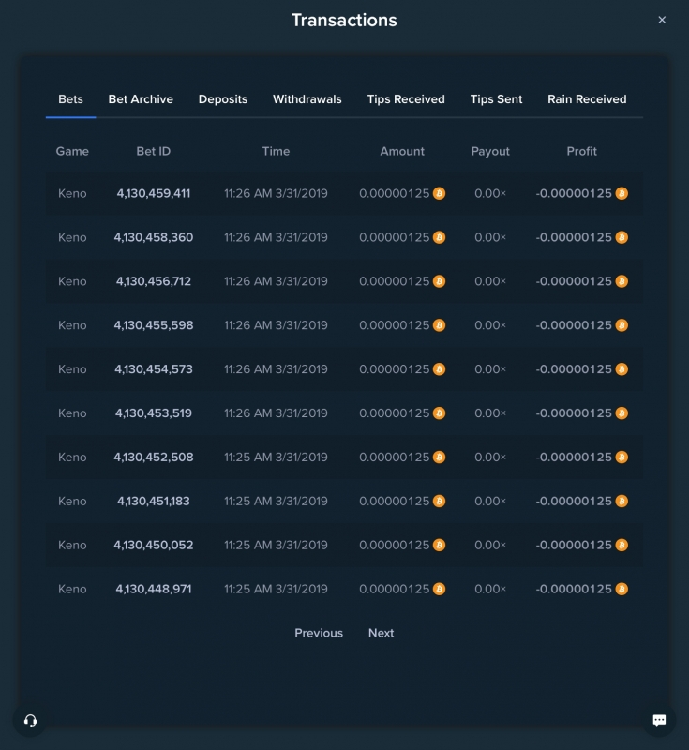Go to the Withdrawals tab
This screenshot has width=689, height=750.
307,99
